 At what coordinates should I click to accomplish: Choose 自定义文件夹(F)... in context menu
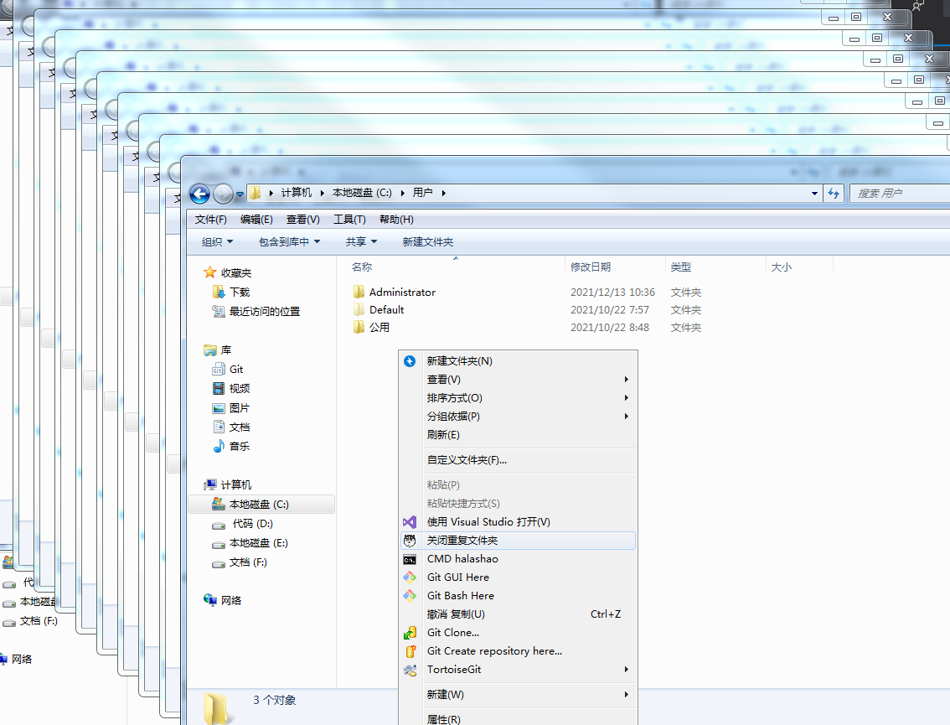point(518,460)
